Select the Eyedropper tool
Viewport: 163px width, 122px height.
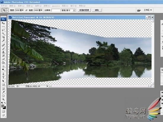(3, 92)
